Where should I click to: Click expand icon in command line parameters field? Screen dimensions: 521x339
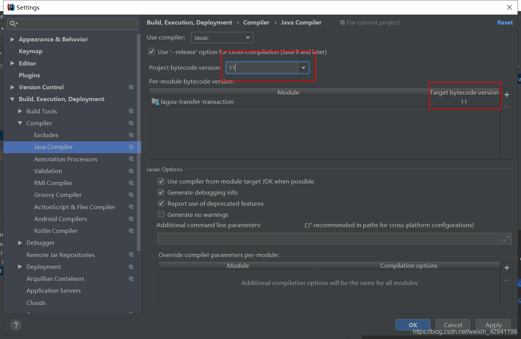506,239
